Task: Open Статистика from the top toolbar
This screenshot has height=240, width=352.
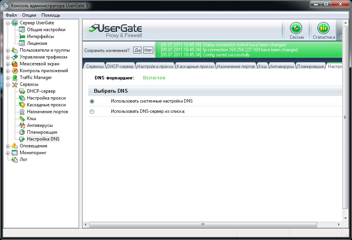Action: pos(324,31)
